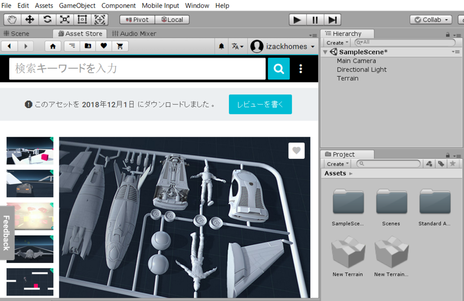Screen dimensions: 464x301
Task: Open the Mobile Input menu
Action: click(160, 5)
